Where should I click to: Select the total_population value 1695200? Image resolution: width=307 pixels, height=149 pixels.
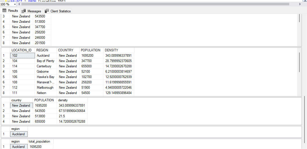click(40, 147)
